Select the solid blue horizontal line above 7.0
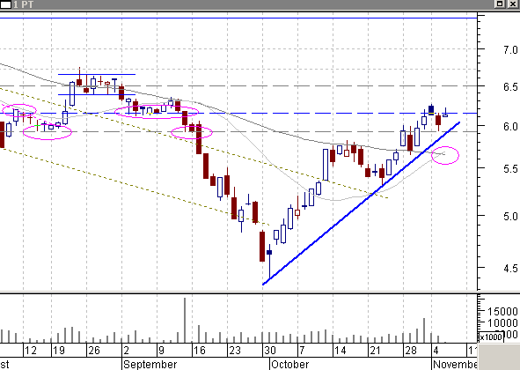 coord(238,18)
